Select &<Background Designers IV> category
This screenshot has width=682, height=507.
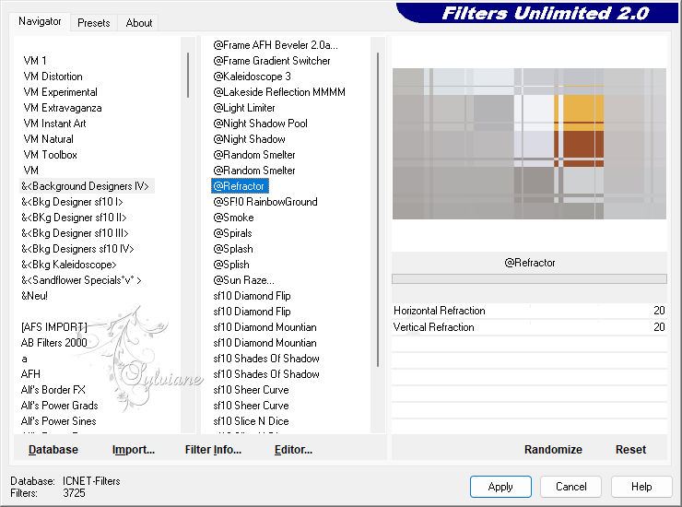[85, 186]
